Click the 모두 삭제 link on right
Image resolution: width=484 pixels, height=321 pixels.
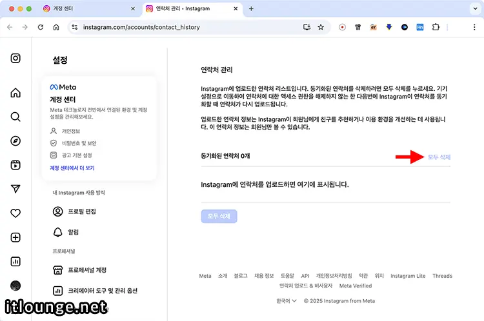coord(439,157)
